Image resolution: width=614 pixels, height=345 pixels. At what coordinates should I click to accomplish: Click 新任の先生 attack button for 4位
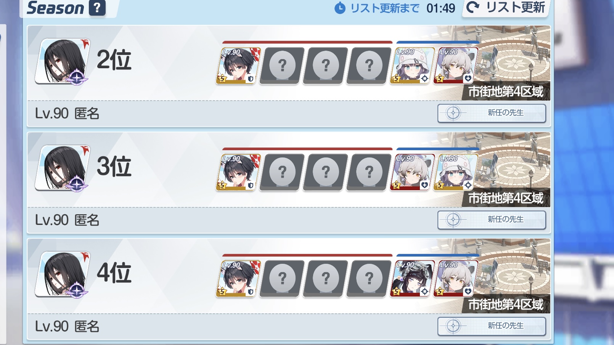pos(492,326)
